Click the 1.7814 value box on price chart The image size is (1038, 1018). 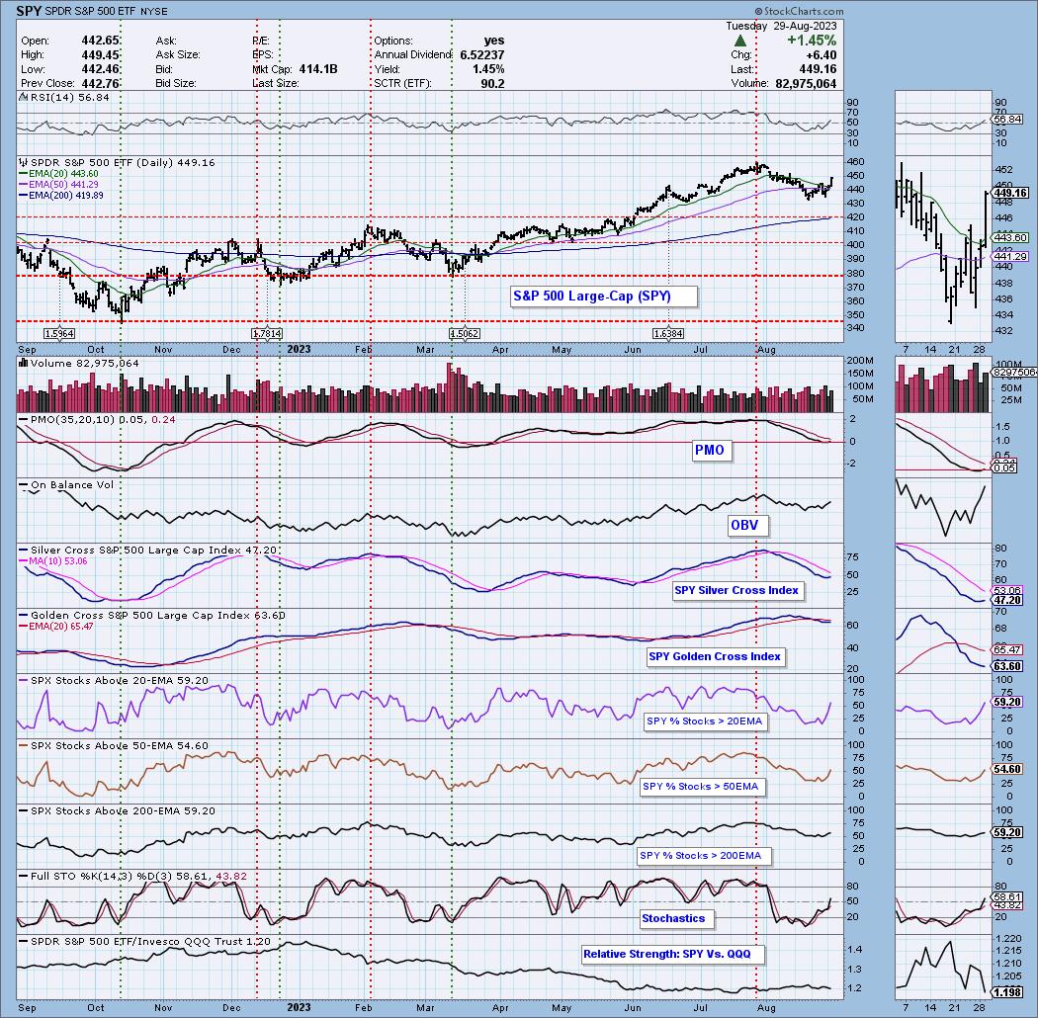coord(267,334)
